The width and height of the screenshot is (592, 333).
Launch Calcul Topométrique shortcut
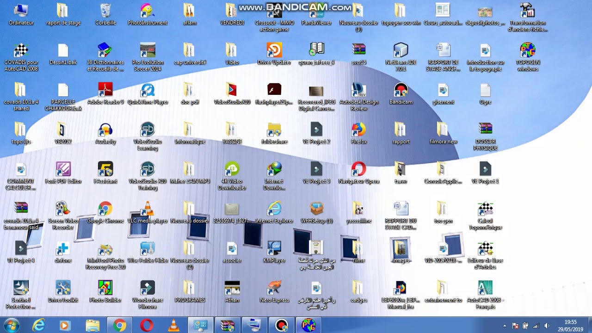[x=485, y=216]
